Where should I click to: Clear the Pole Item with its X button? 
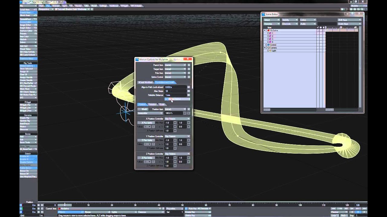189,73
